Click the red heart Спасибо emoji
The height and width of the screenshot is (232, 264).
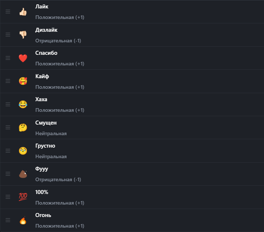[x=23, y=58]
